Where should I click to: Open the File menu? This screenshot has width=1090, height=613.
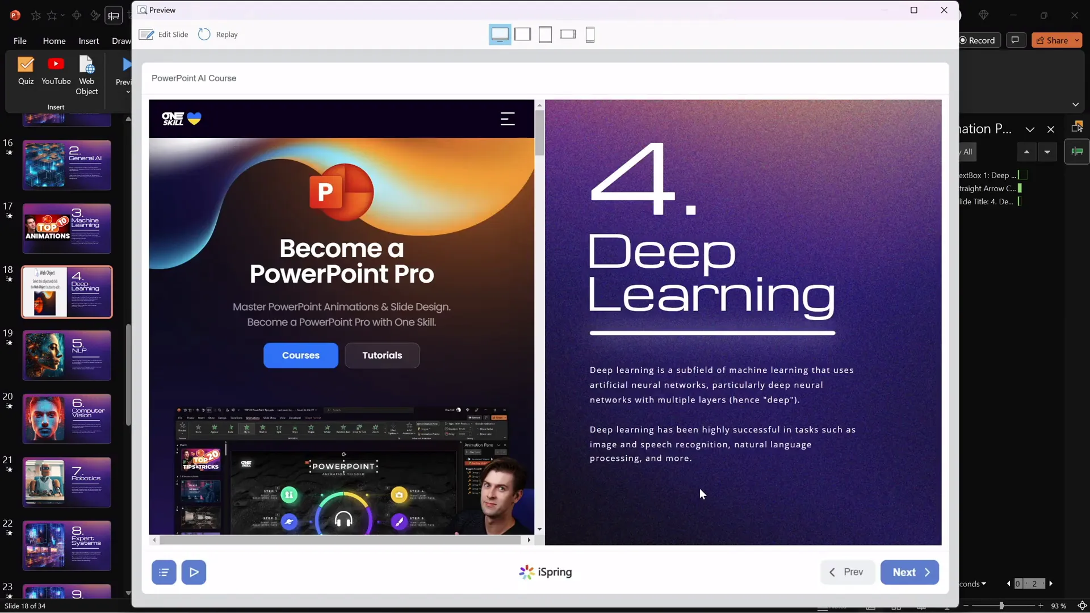(x=20, y=41)
